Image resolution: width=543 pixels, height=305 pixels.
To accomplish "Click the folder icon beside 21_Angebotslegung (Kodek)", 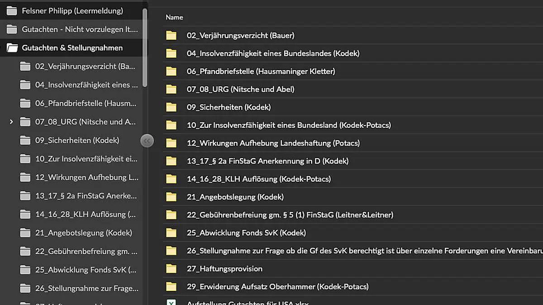I will click(171, 197).
